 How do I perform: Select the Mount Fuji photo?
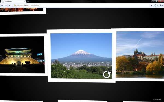81,56
